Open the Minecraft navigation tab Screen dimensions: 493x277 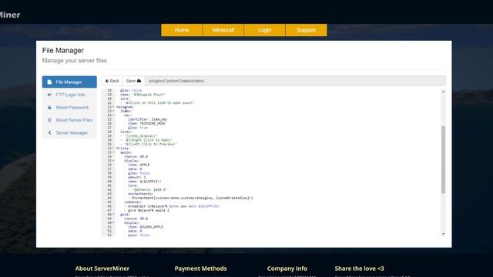[x=223, y=30]
